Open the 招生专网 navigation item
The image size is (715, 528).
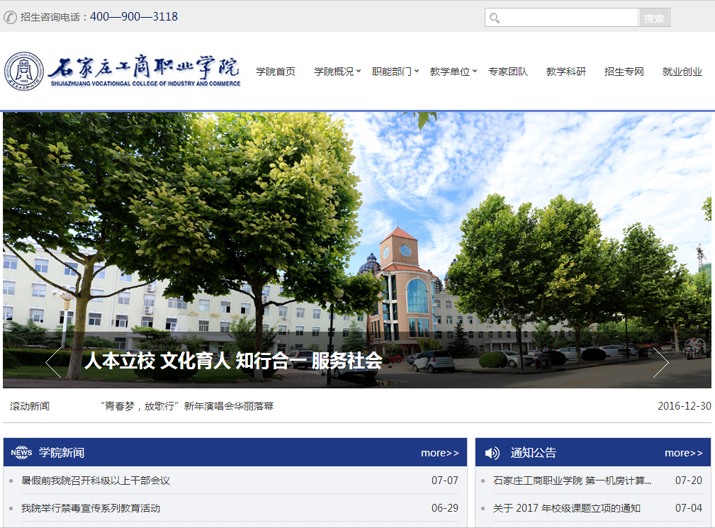(x=624, y=72)
